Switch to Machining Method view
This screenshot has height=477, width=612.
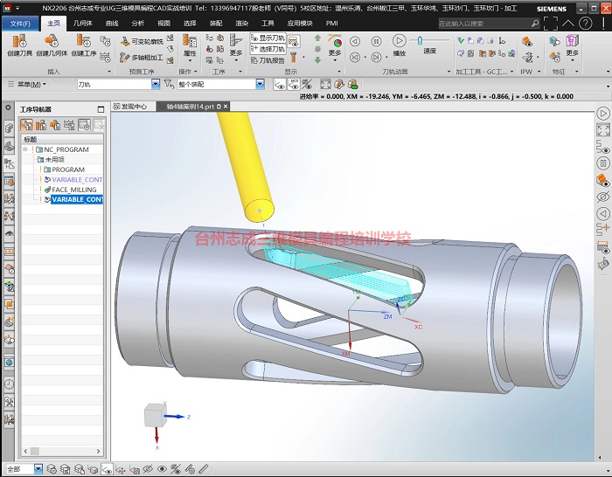pos(69,125)
